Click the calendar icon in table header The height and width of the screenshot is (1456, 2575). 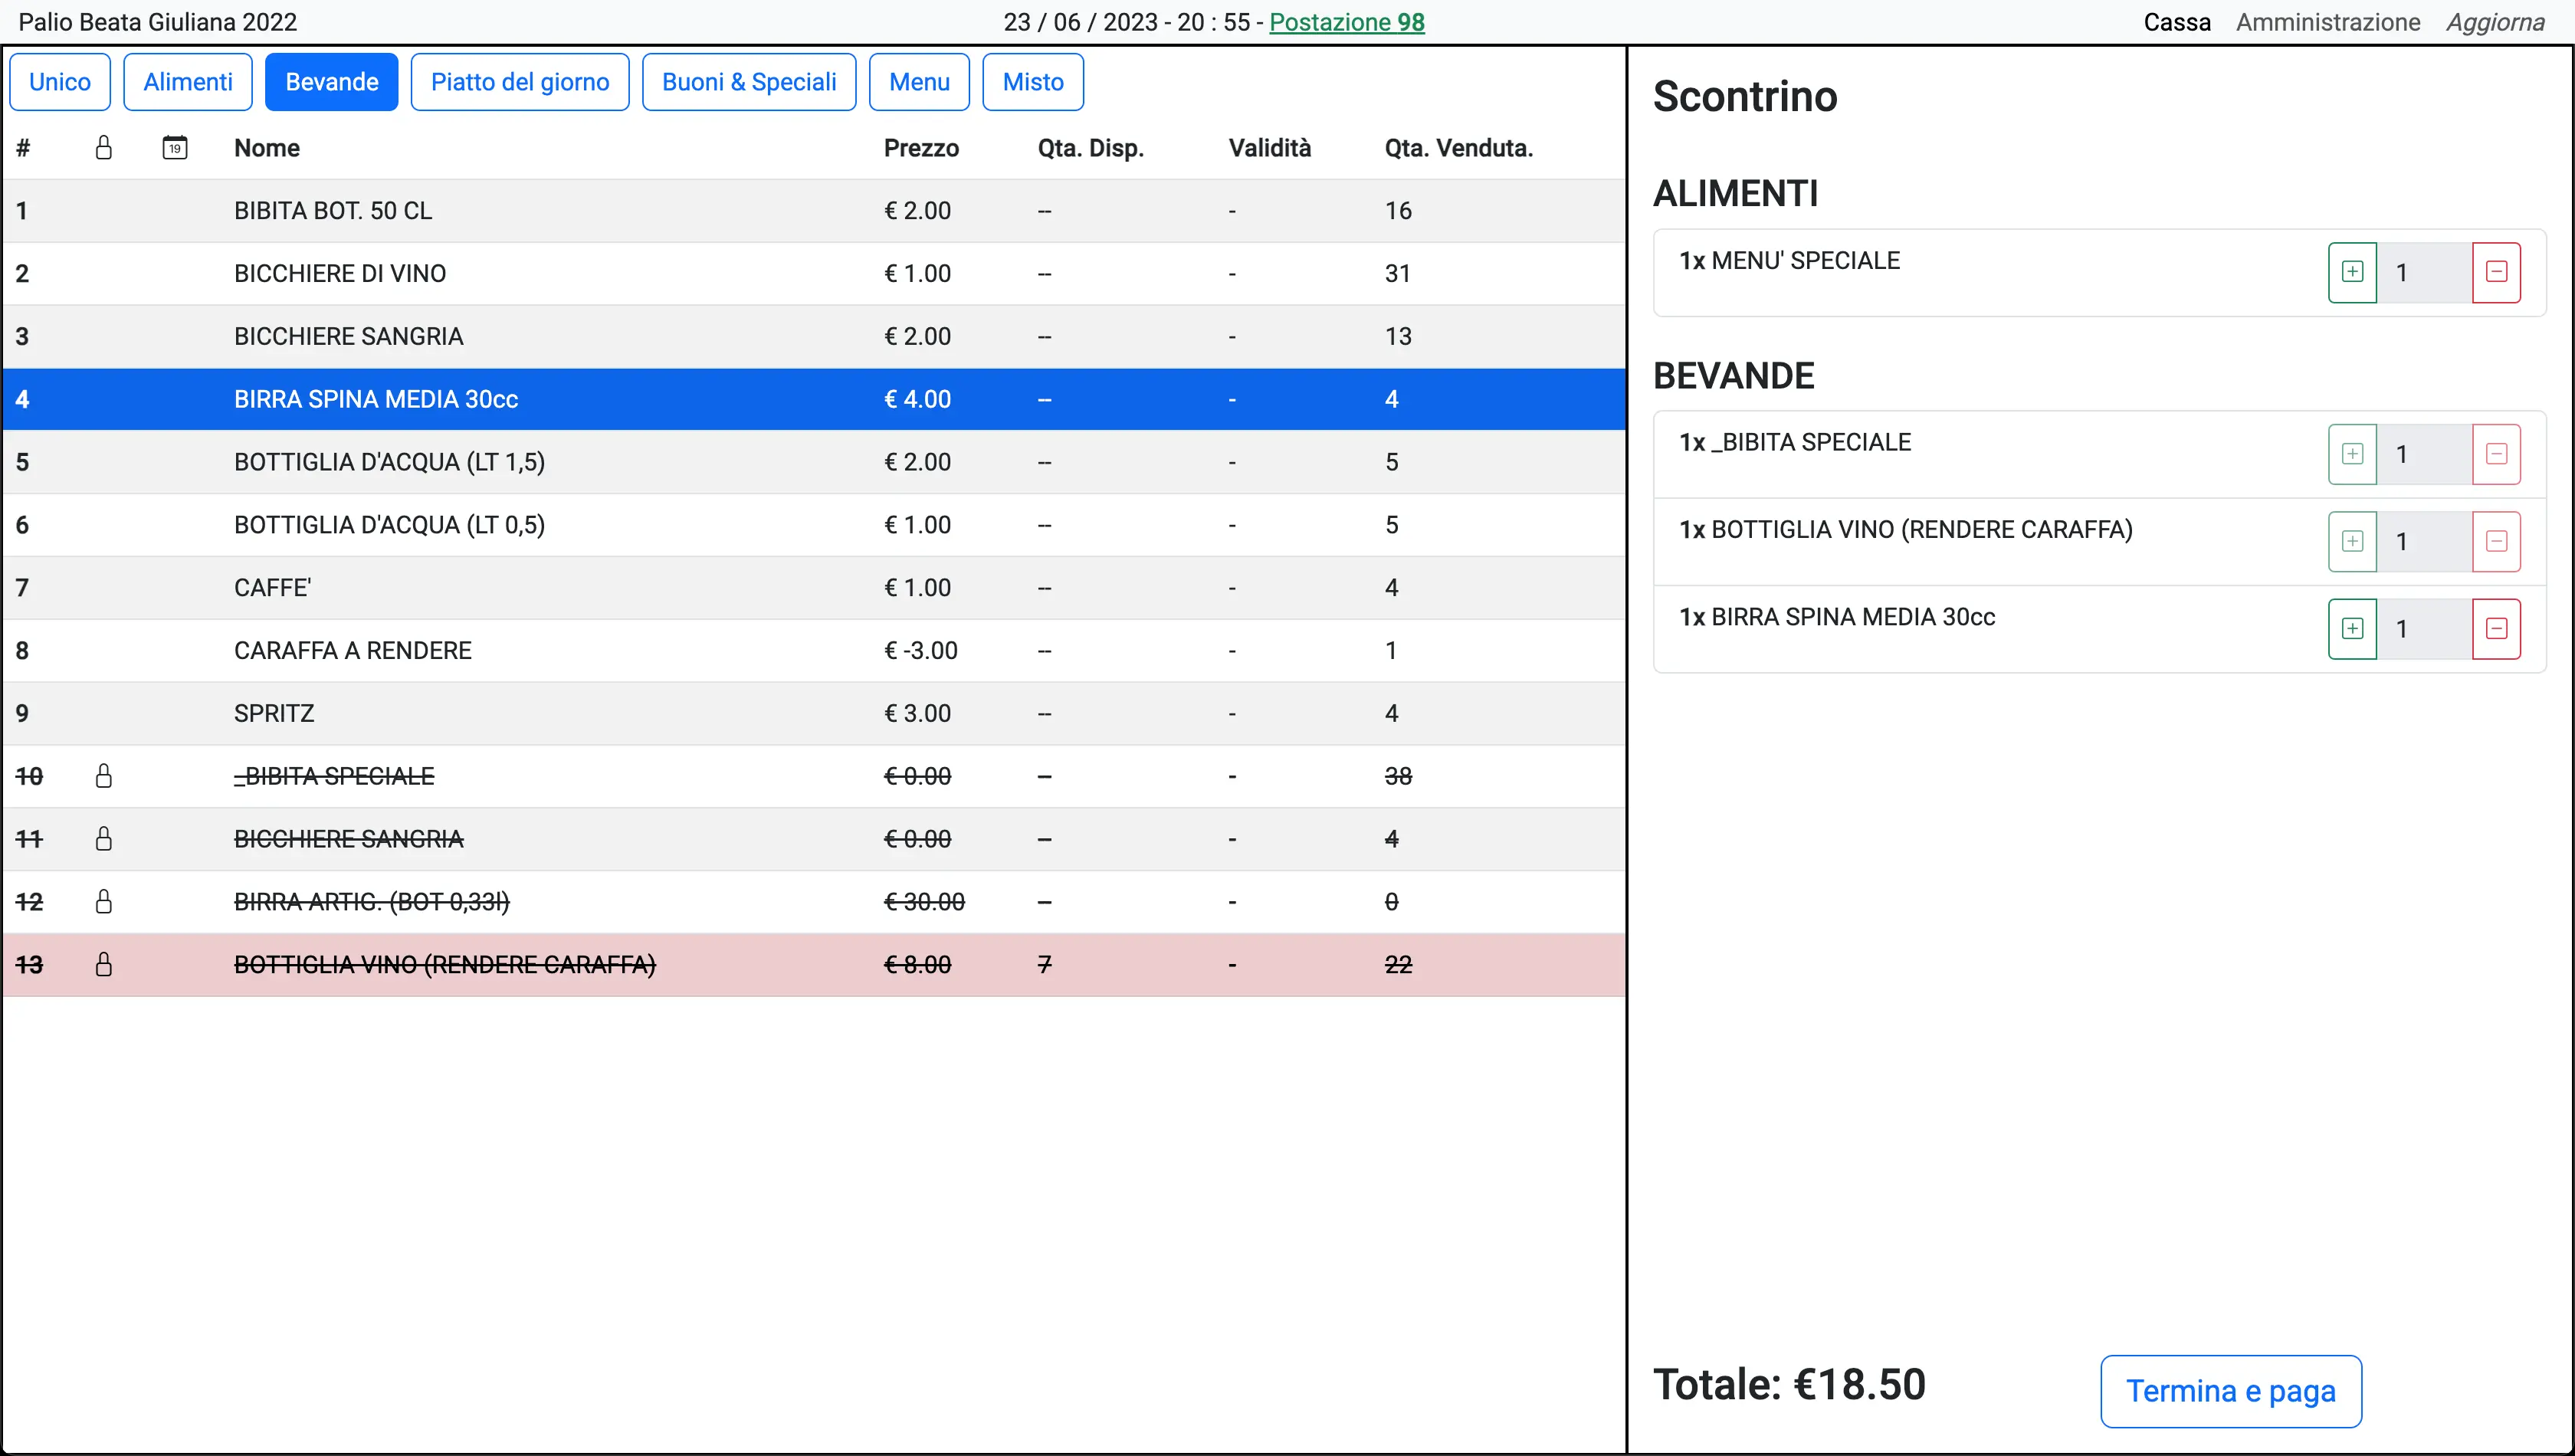(175, 148)
